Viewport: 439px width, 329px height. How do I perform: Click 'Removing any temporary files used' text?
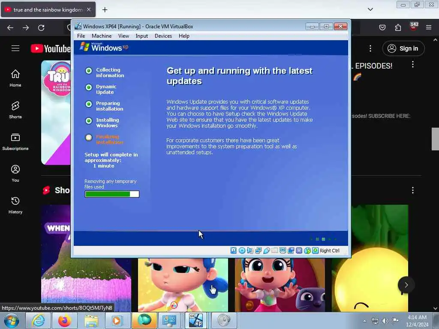pyautogui.click(x=110, y=184)
